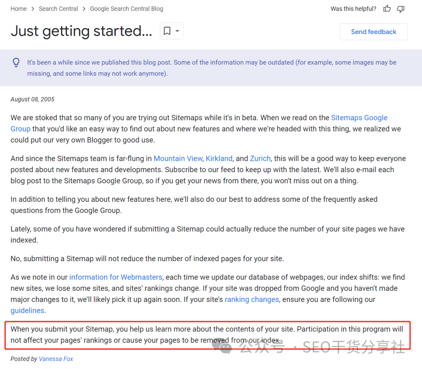This screenshot has width=422, height=369.
Task: Expand the bookmark dropdown arrow
Action: click(x=177, y=31)
